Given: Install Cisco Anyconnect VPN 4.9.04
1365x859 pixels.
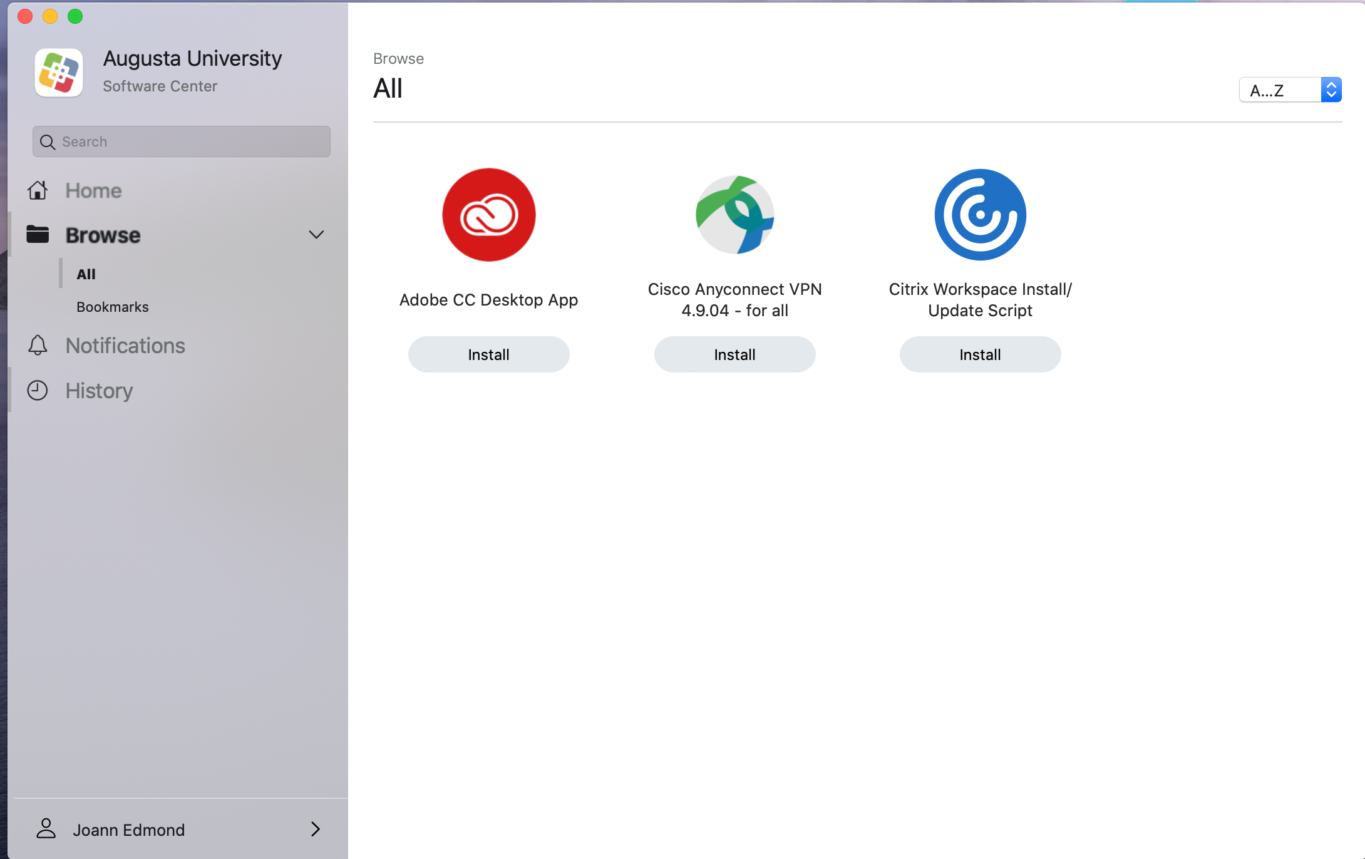Looking at the screenshot, I should coord(734,354).
